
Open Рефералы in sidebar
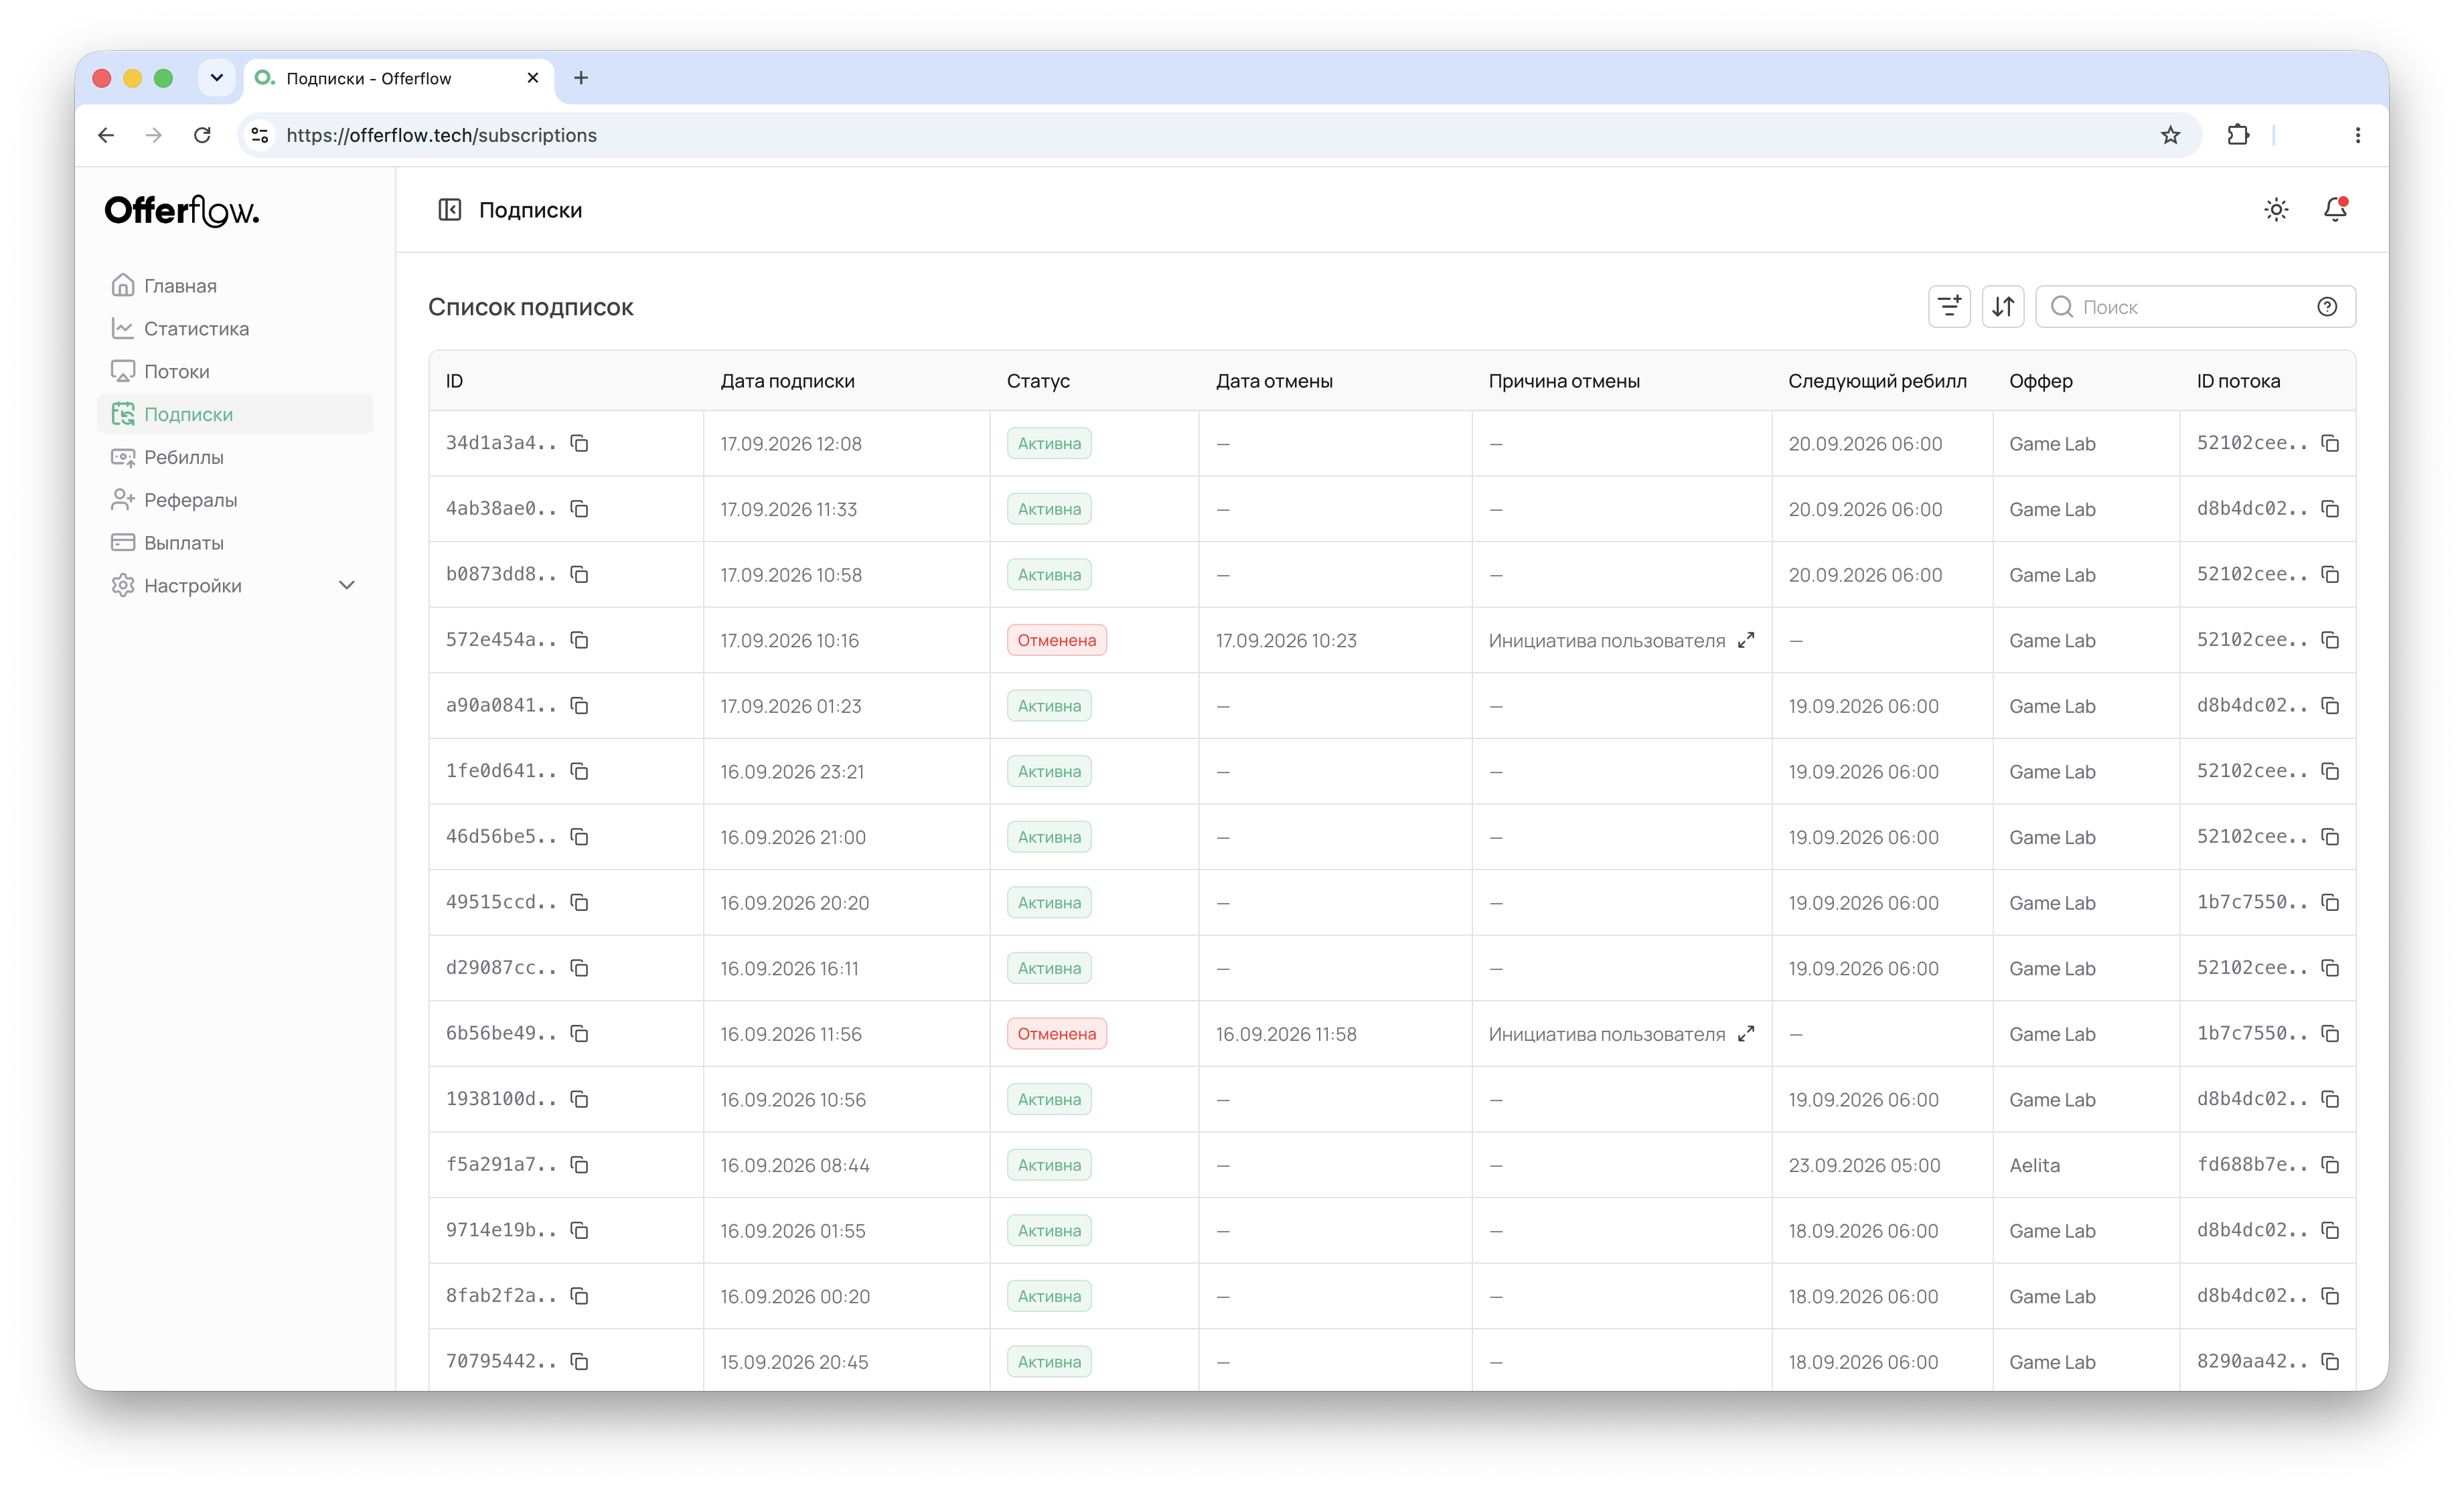(x=235, y=500)
